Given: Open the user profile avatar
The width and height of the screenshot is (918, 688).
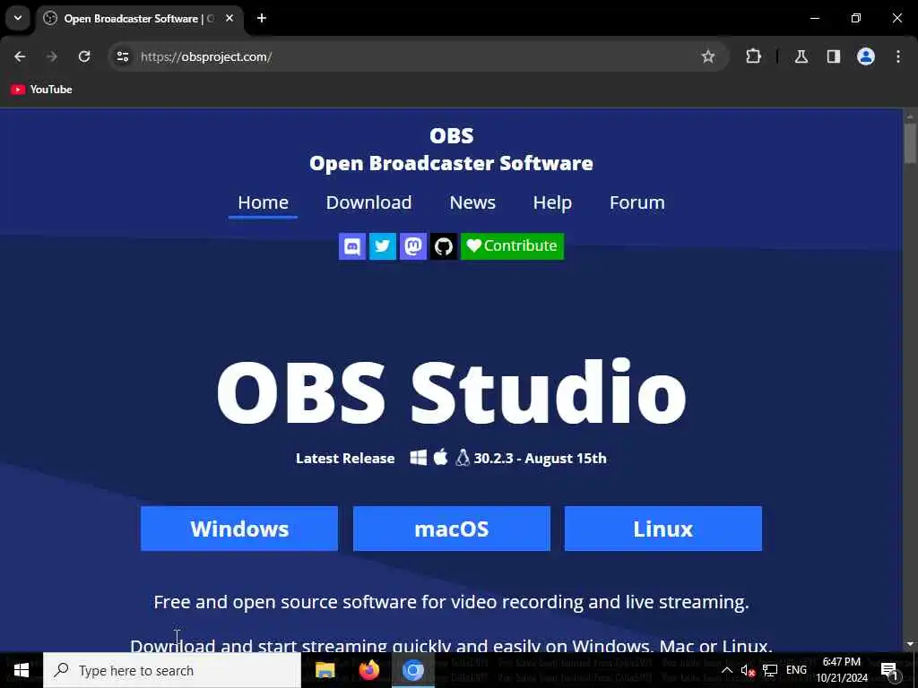Looking at the screenshot, I should [x=866, y=56].
